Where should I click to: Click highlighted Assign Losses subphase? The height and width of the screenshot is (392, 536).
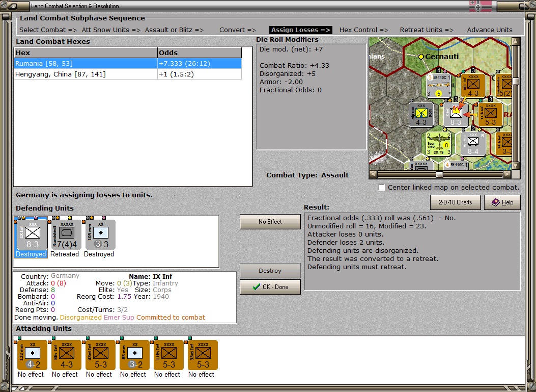point(301,30)
